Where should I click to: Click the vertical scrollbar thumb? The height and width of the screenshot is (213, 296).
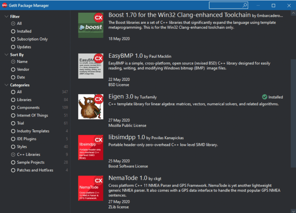(x=293, y=113)
